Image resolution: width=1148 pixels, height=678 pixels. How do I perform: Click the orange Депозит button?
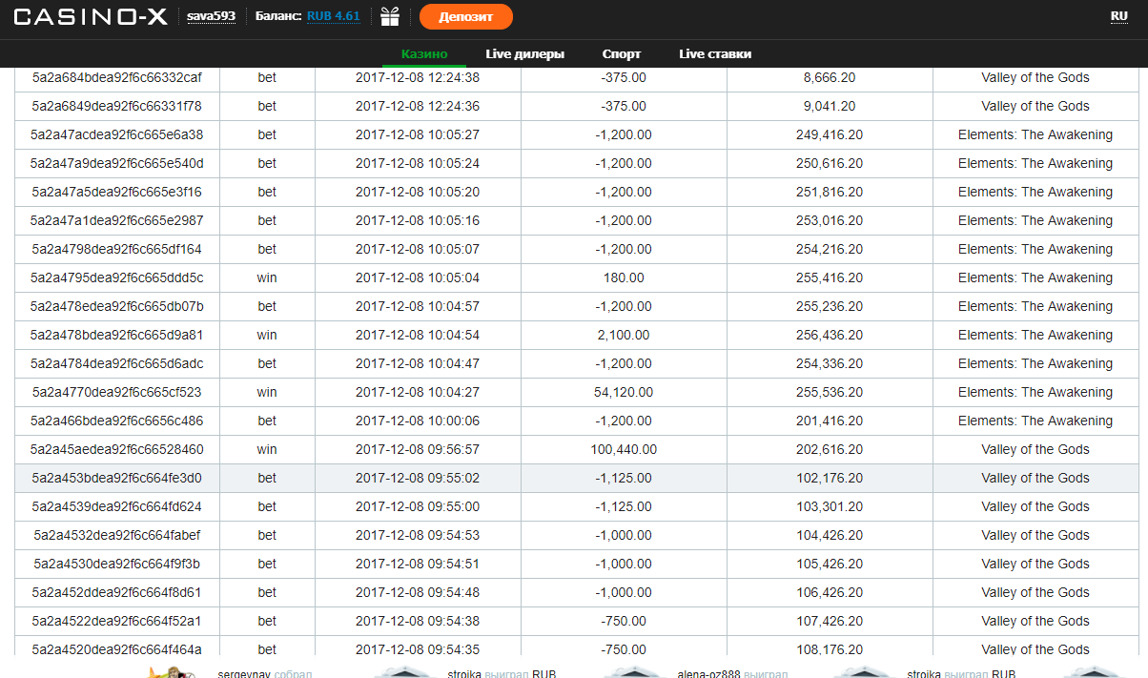[466, 16]
